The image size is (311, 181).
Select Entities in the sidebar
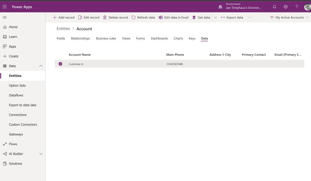coord(22,76)
